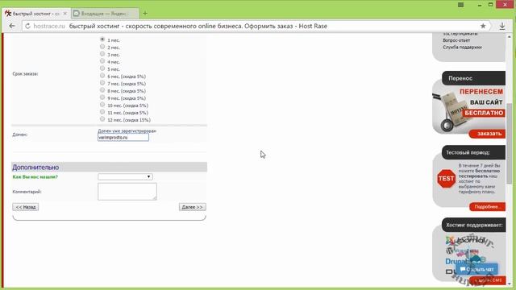Pick the 4 мес. order term
The height and width of the screenshot is (290, 516).
pyautogui.click(x=102, y=61)
